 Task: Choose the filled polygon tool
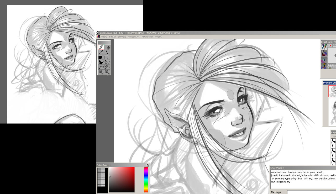(x=101, y=62)
